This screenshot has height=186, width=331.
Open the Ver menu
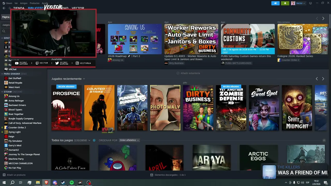(x=16, y=3)
